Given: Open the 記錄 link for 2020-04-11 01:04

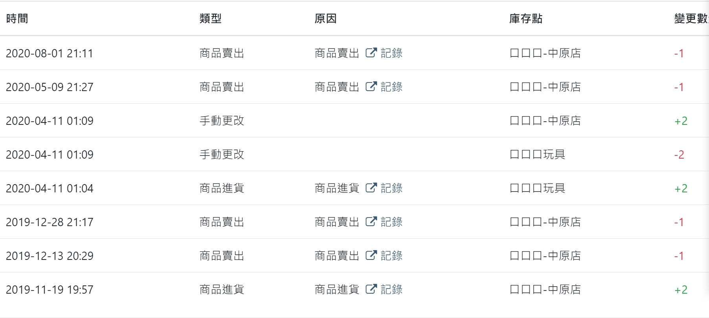Looking at the screenshot, I should (391, 188).
